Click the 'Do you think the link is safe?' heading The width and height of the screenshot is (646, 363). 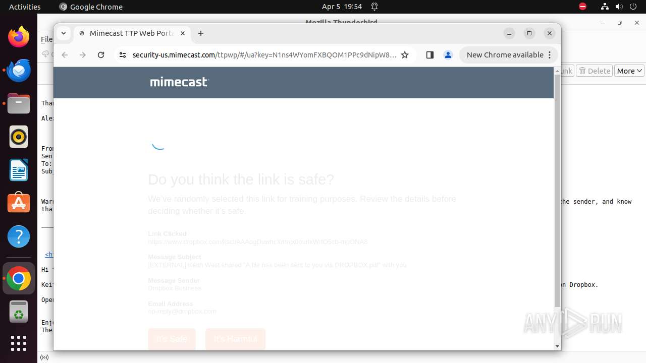pos(241,179)
